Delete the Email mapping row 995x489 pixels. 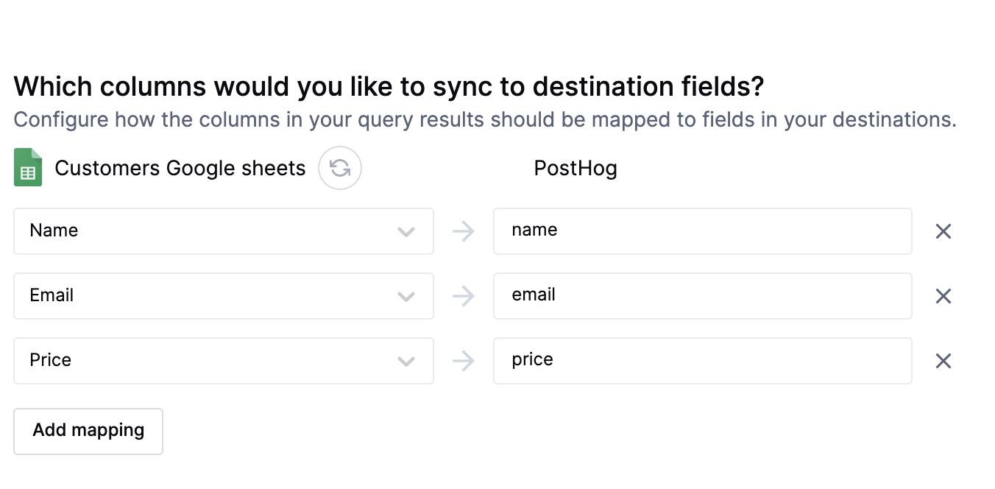[x=943, y=296]
